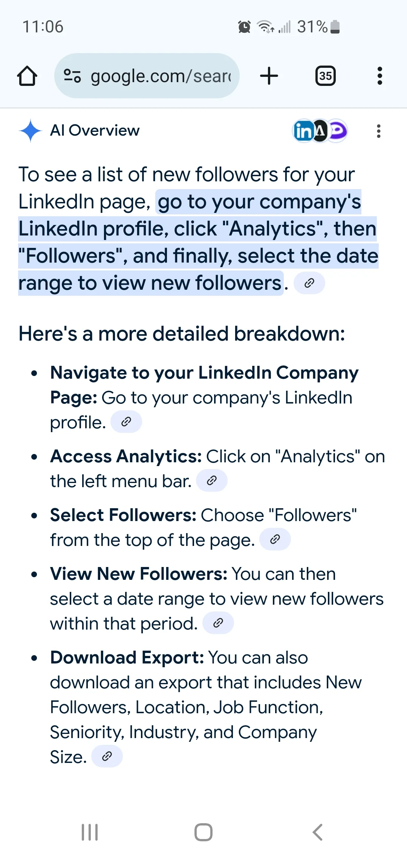Open the source link after summary paragraph
The height and width of the screenshot is (859, 407).
pos(309,283)
